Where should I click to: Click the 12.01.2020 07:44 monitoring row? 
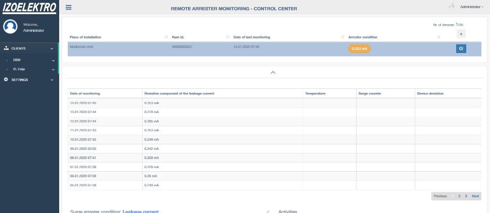pyautogui.click(x=275, y=121)
